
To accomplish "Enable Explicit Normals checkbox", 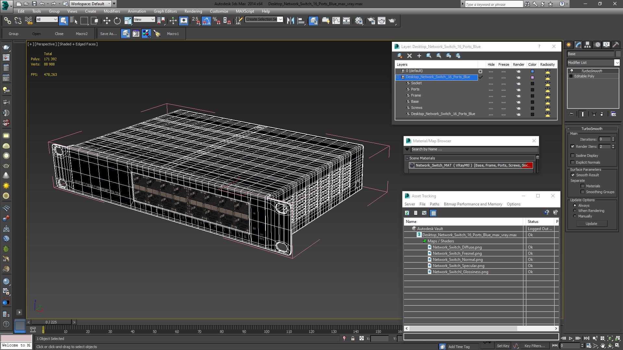I will (x=573, y=162).
